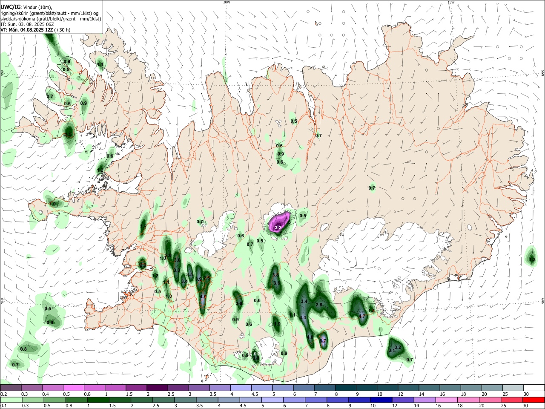Click the '20W' longitude label
This screenshot has height=409, width=545.
[227, 2]
